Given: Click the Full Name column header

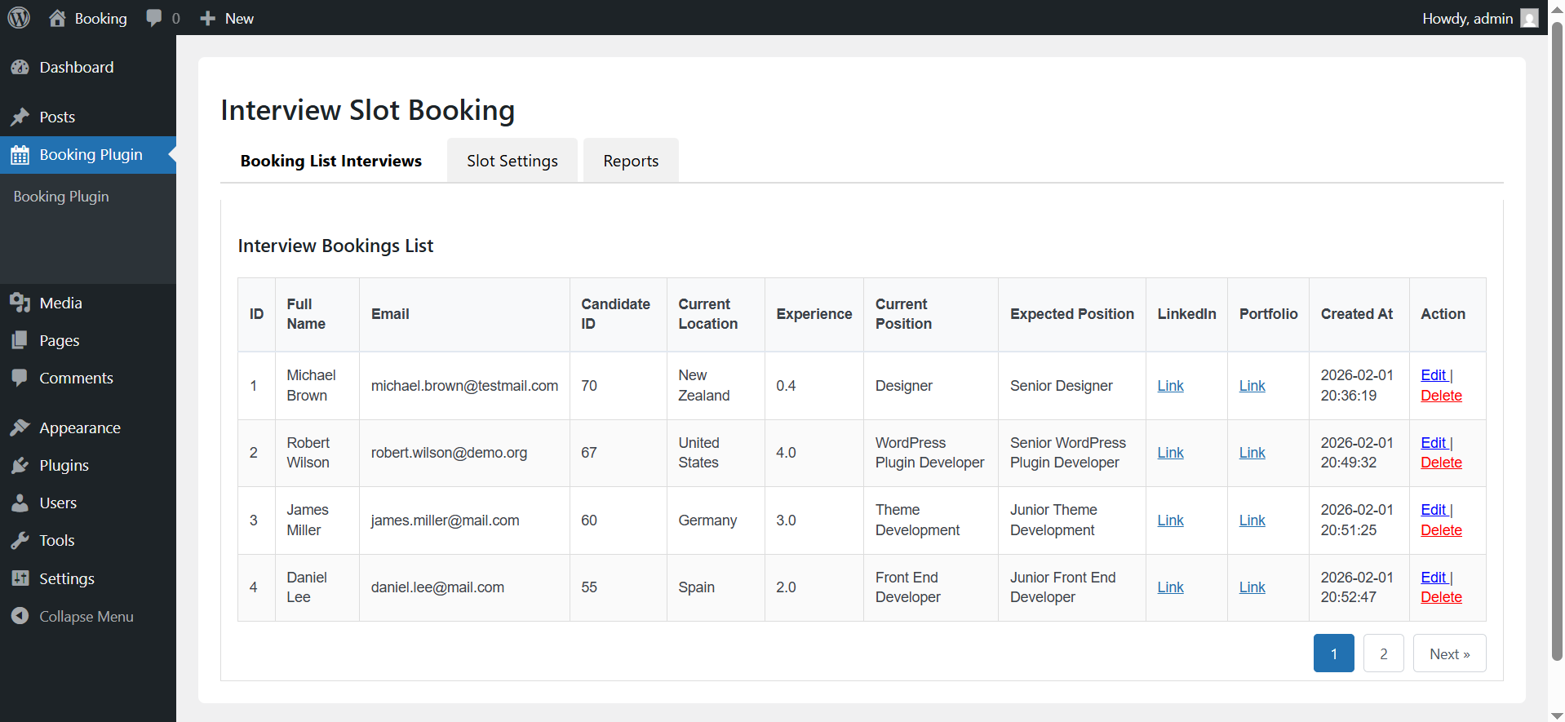Looking at the screenshot, I should pos(317,314).
